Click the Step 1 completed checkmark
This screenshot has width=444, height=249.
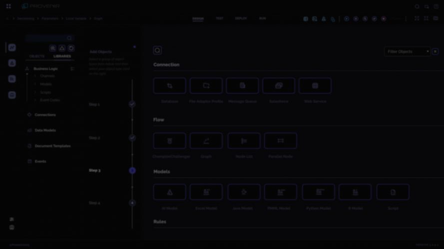132,104
